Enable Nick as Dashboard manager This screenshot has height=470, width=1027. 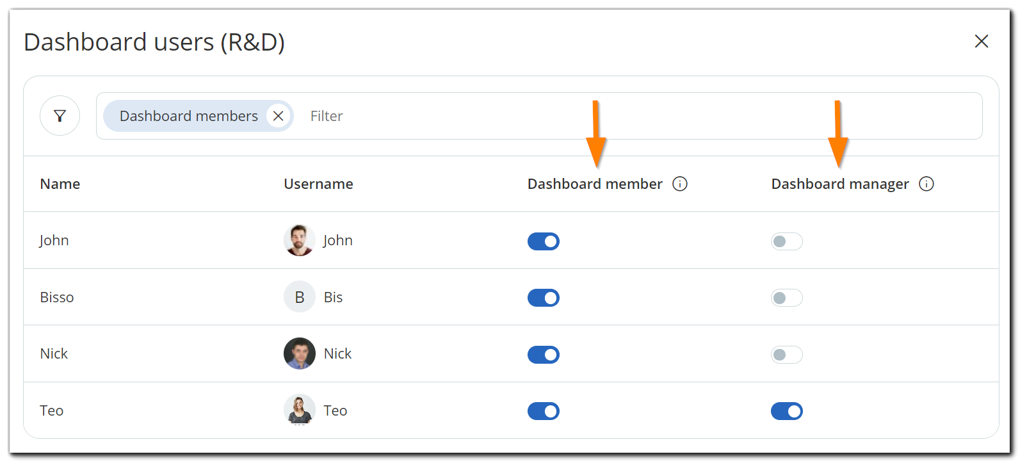pyautogui.click(x=787, y=354)
